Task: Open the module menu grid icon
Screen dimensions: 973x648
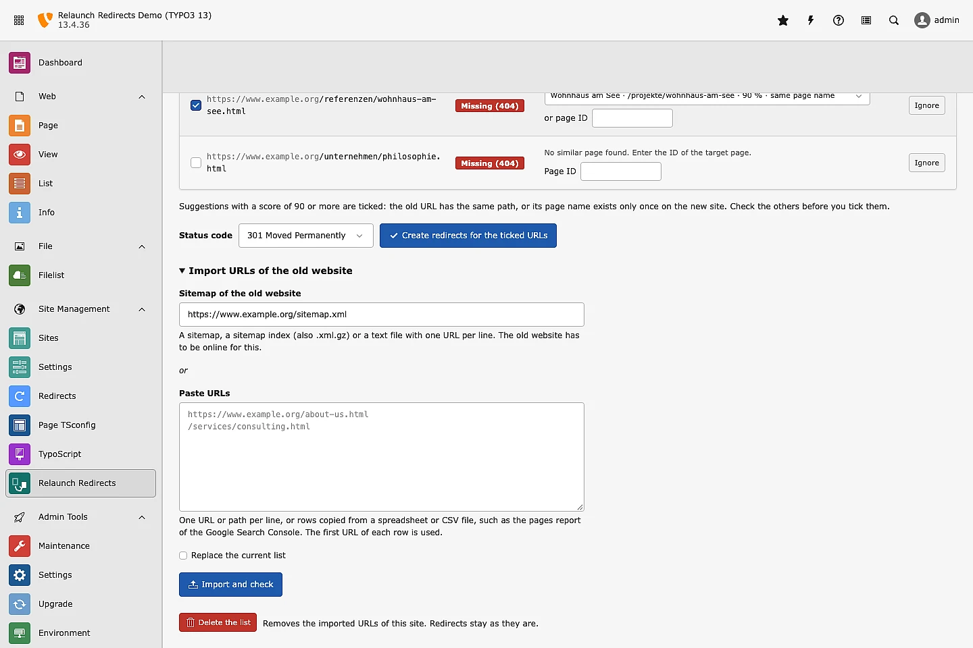Action: 19,20
